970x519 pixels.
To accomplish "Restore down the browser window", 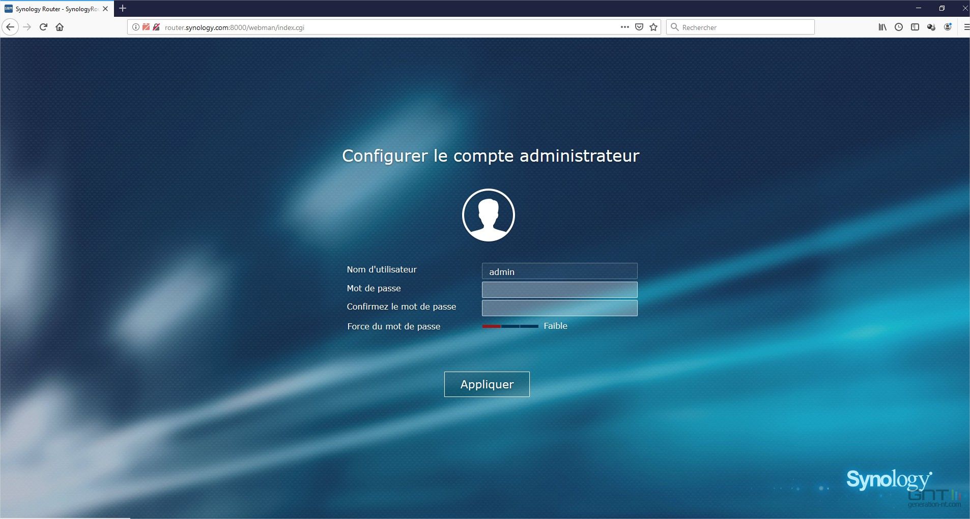I will coord(942,8).
